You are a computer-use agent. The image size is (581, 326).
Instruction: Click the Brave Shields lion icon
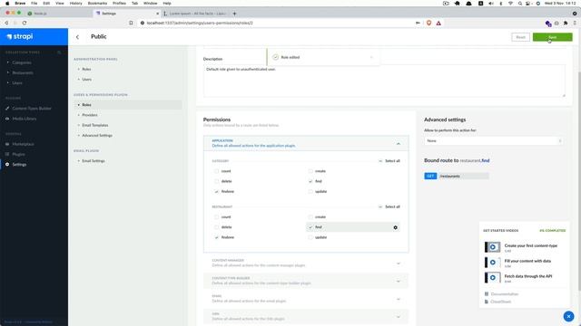(428, 23)
